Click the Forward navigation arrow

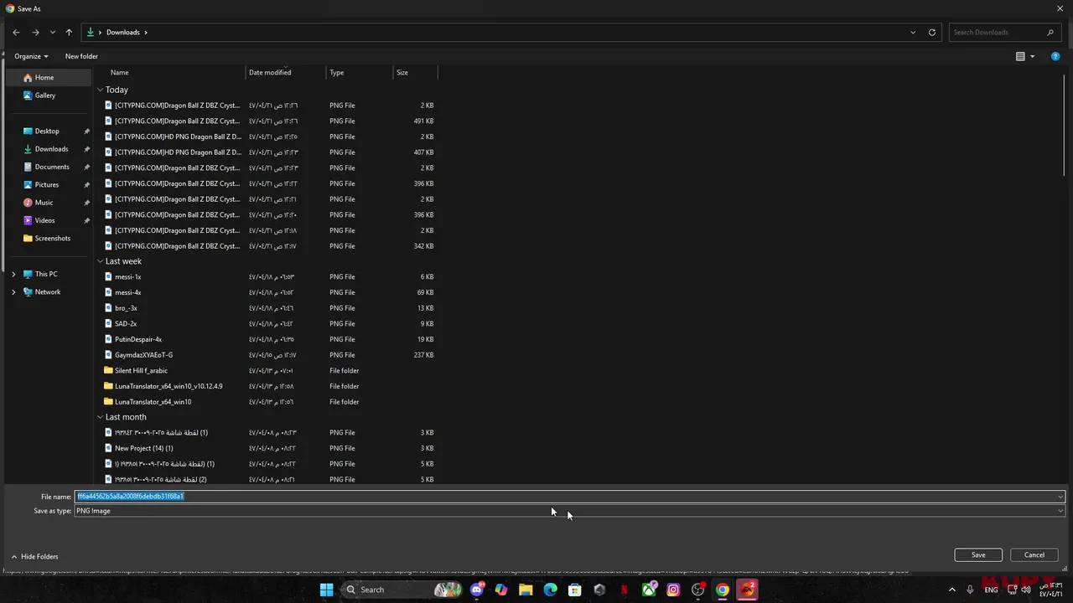coord(35,32)
